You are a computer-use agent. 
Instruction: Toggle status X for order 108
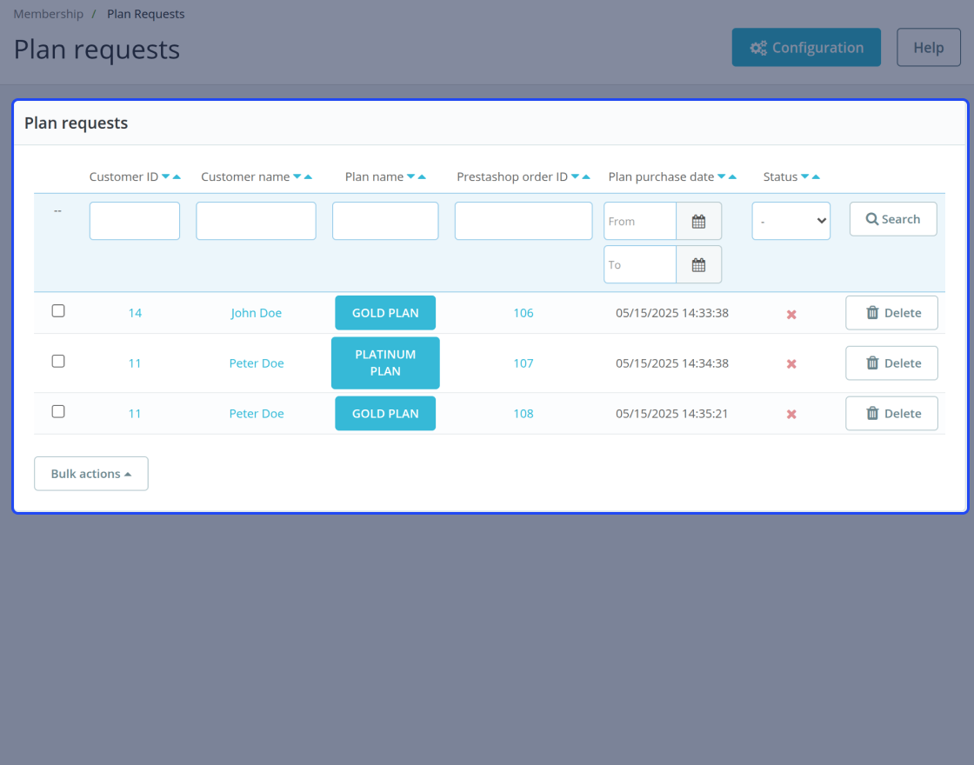791,414
